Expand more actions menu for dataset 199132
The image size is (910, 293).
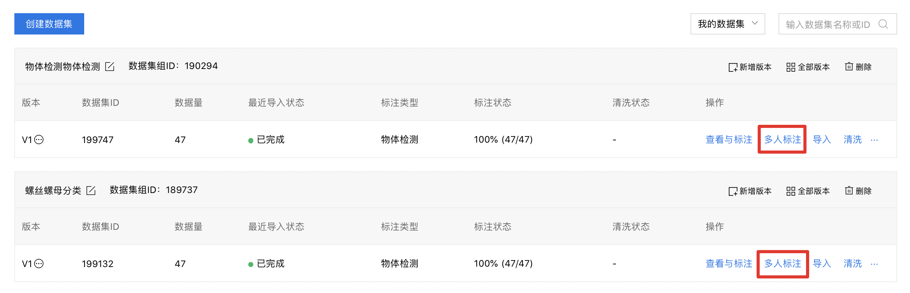pos(874,264)
